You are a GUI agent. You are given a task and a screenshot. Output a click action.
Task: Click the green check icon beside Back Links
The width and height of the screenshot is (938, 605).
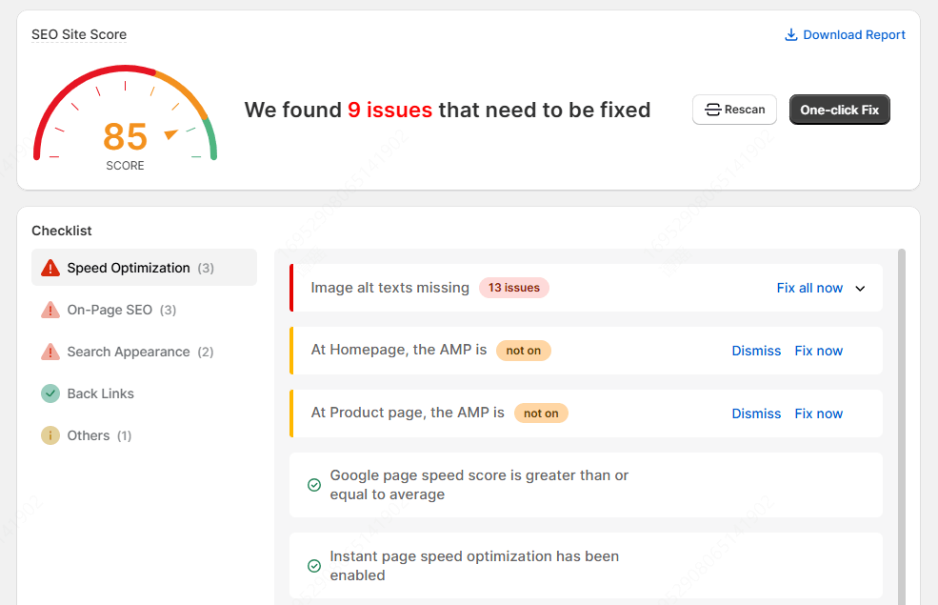click(x=50, y=393)
